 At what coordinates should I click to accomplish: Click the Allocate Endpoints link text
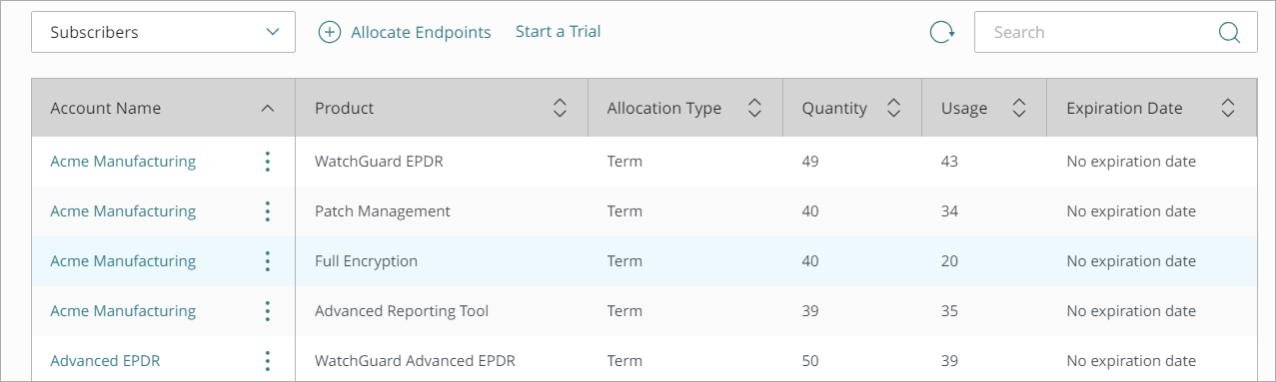[x=421, y=32]
